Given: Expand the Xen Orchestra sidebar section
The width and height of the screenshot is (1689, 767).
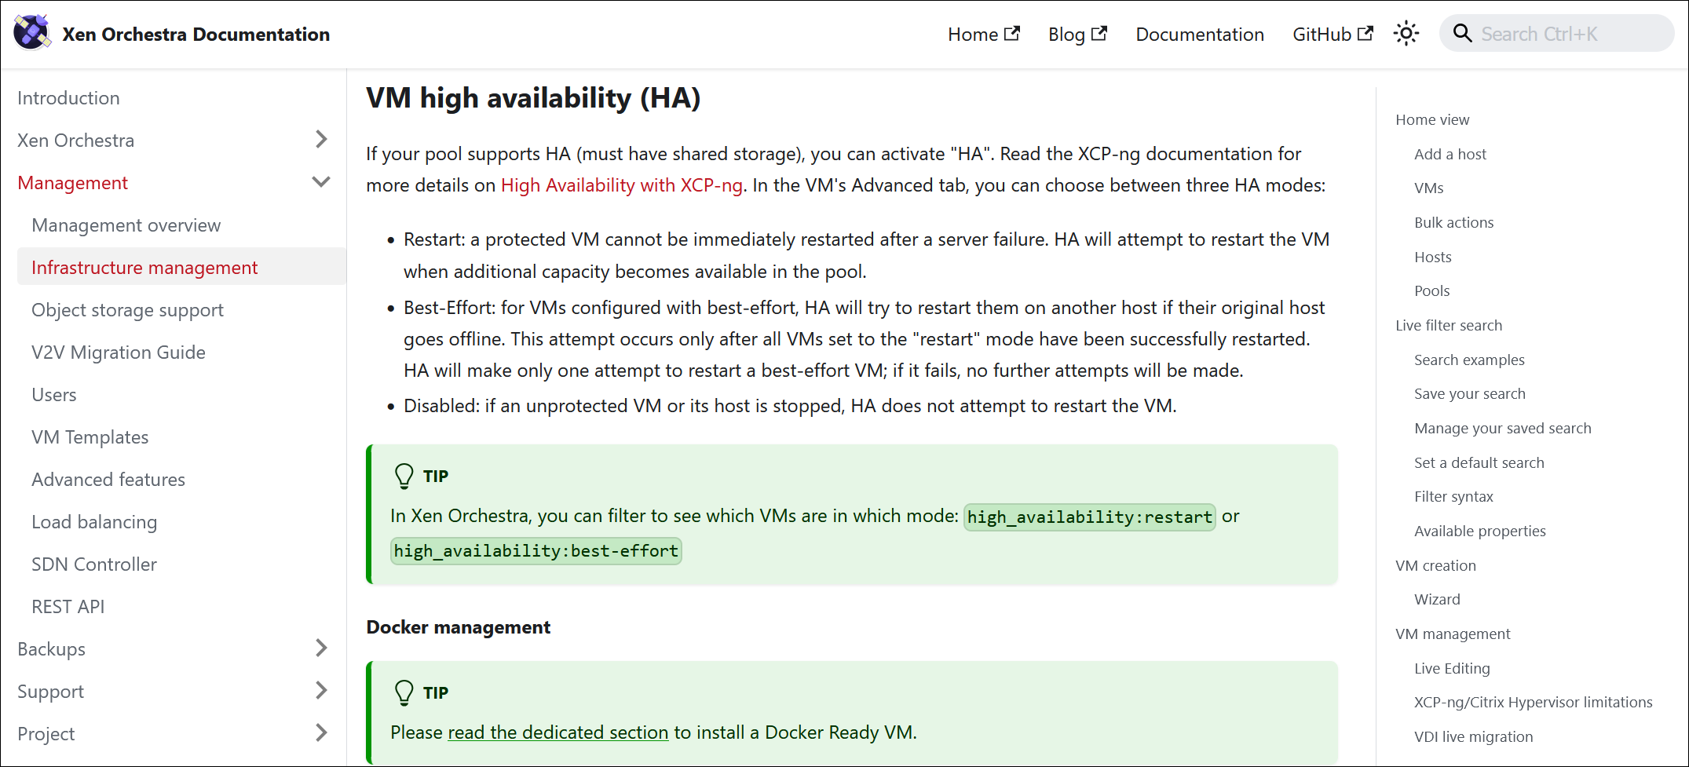Looking at the screenshot, I should 320,140.
